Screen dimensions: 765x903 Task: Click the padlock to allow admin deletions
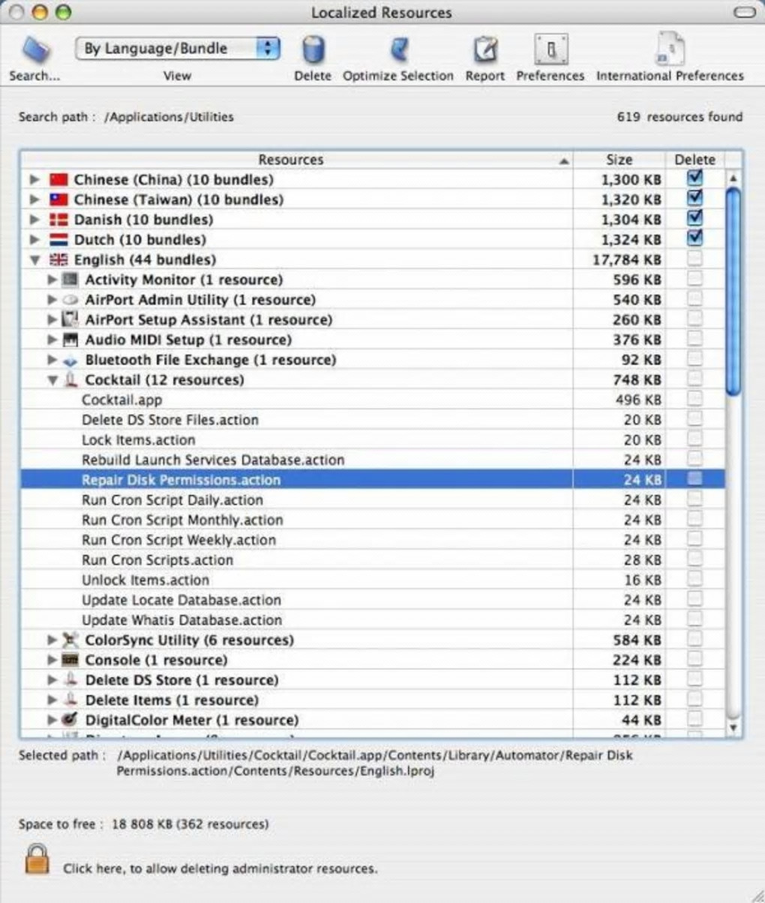click(x=37, y=859)
